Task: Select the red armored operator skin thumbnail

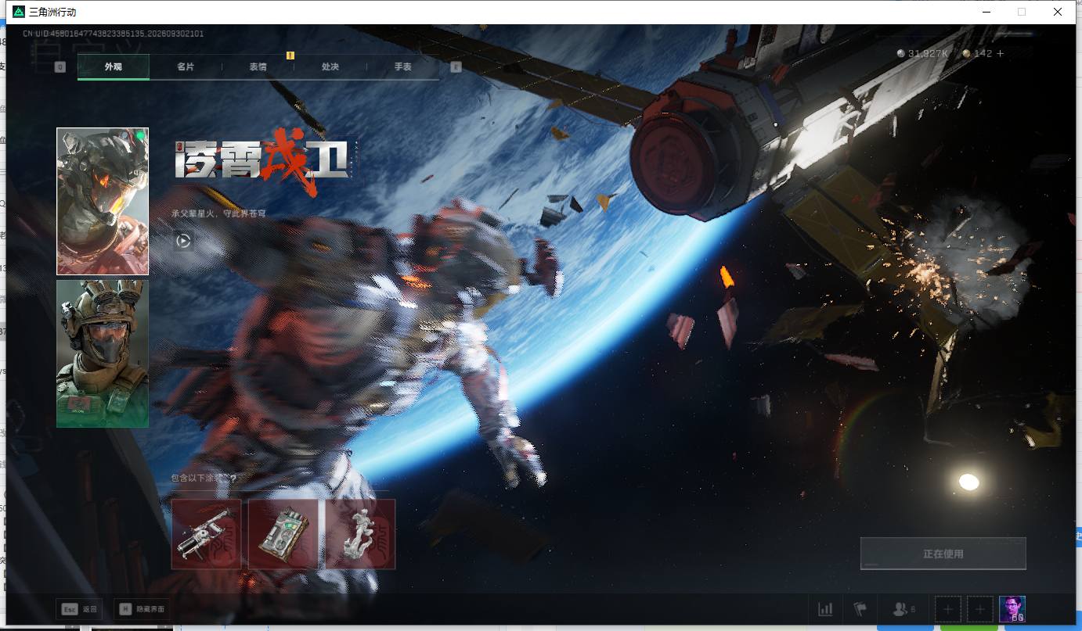Action: click(103, 201)
